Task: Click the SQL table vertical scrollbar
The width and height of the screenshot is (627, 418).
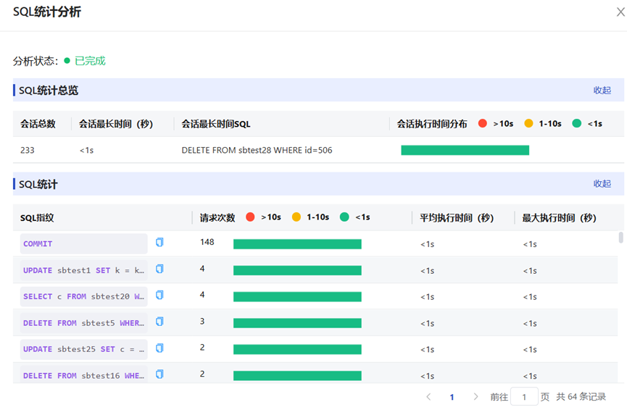Action: (x=620, y=238)
